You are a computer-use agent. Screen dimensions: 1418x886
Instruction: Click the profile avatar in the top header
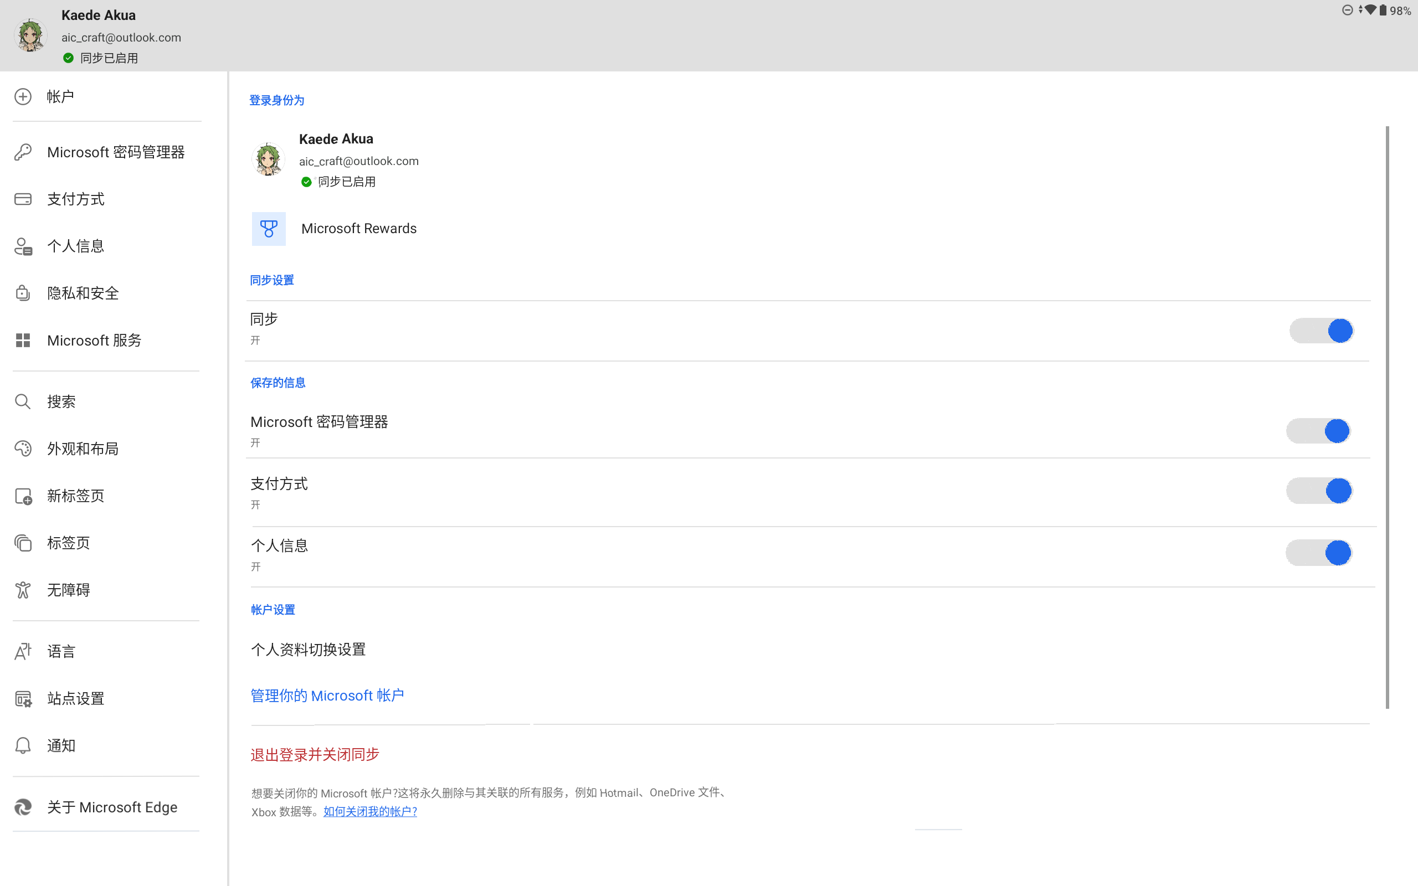(30, 35)
